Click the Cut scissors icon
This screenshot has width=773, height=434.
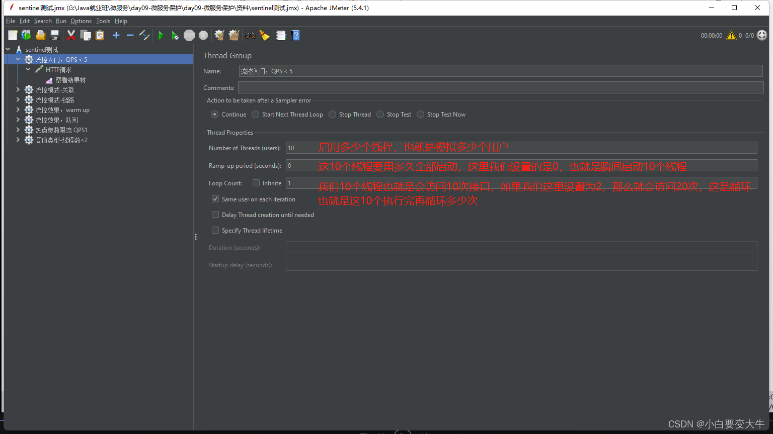(71, 35)
